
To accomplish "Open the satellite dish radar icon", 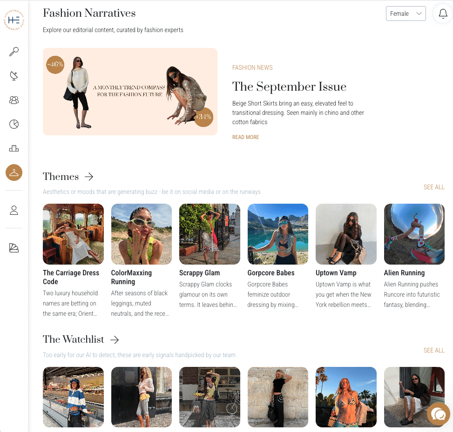I will coord(14,76).
